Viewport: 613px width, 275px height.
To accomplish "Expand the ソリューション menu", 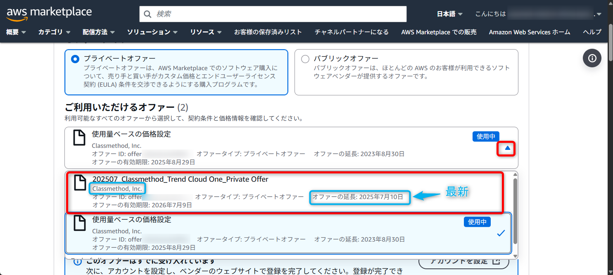I will pos(152,32).
